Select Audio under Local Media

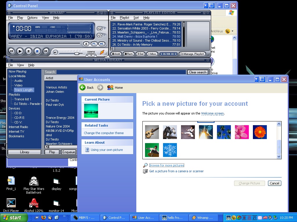click(18, 81)
